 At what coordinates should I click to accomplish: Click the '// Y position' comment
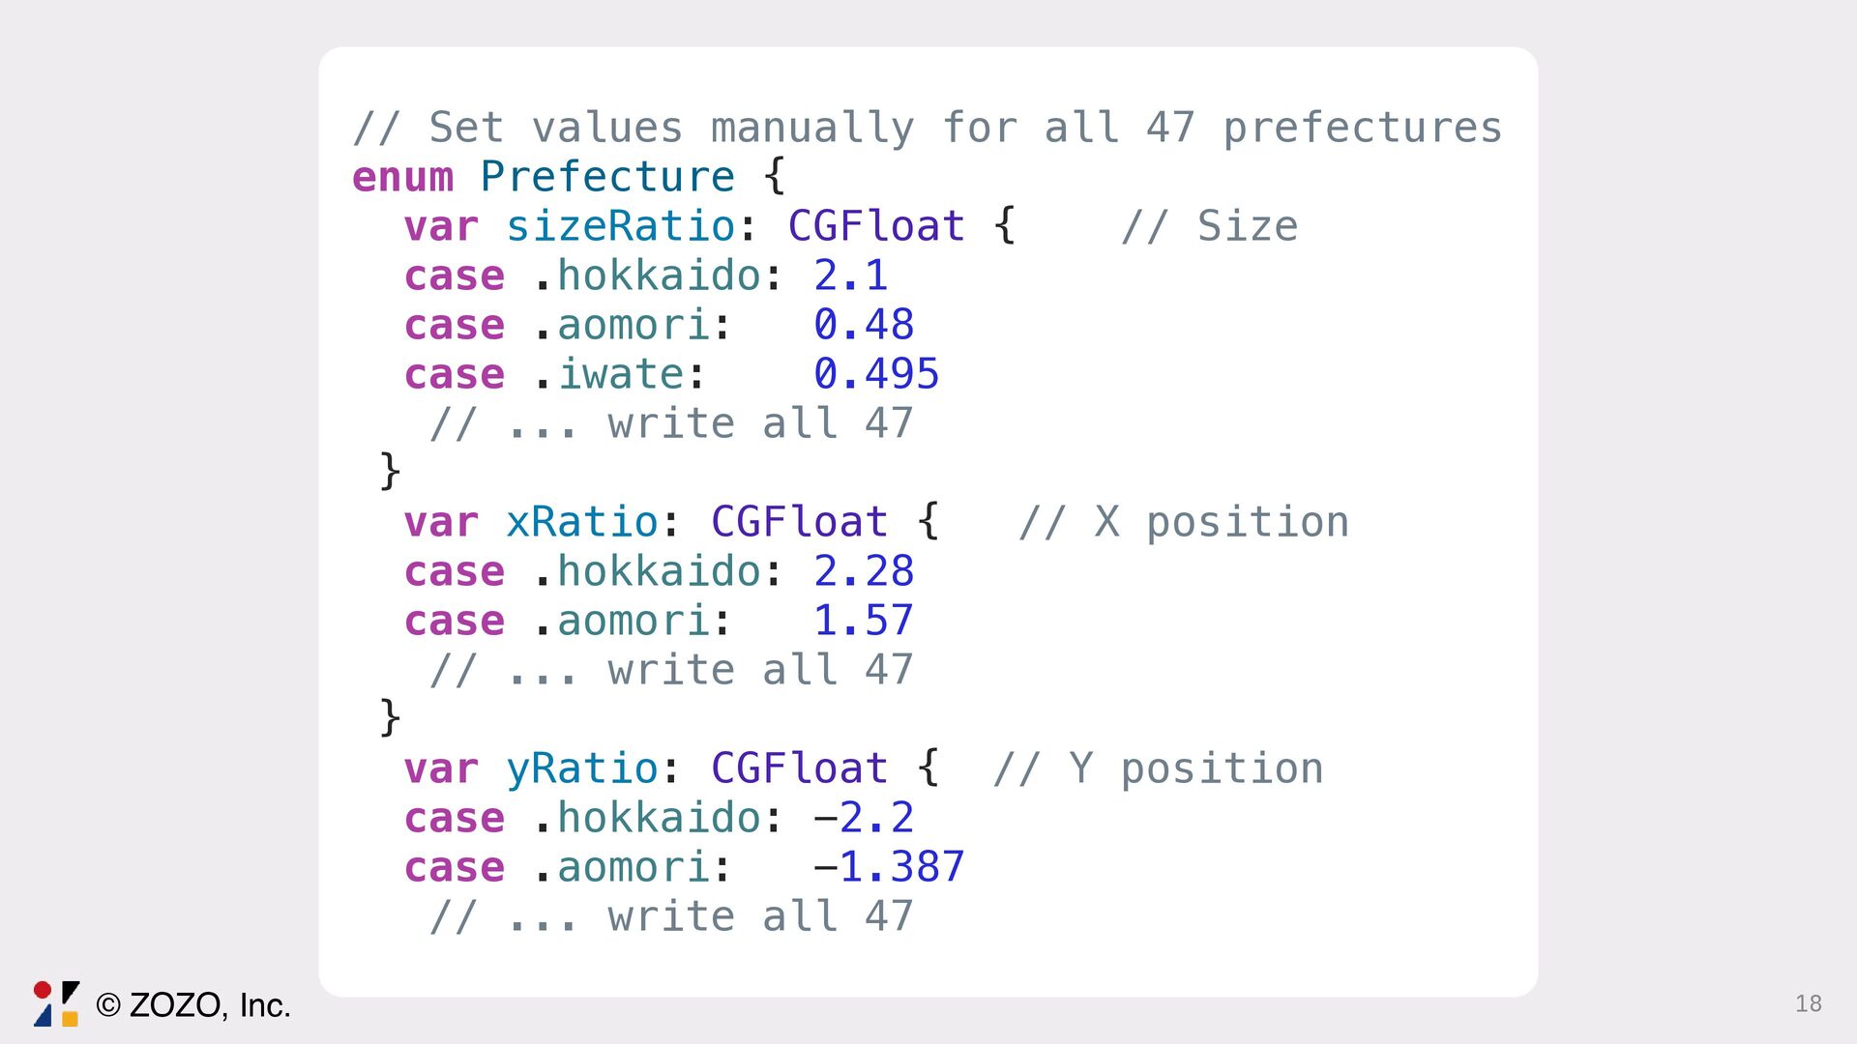coord(1158,768)
